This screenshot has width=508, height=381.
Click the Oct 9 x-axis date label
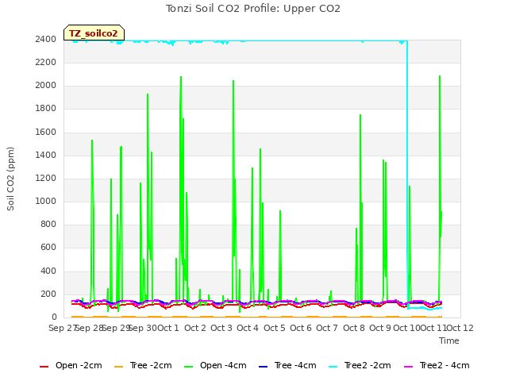[x=380, y=328]
